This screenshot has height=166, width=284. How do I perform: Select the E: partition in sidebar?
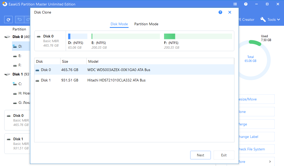[x=20, y=56]
